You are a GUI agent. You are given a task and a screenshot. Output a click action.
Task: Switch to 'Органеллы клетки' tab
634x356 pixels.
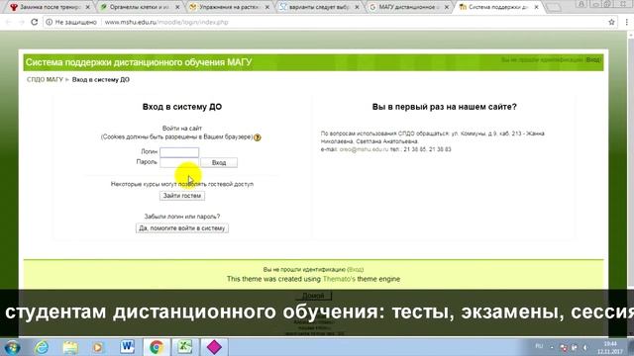(139, 7)
